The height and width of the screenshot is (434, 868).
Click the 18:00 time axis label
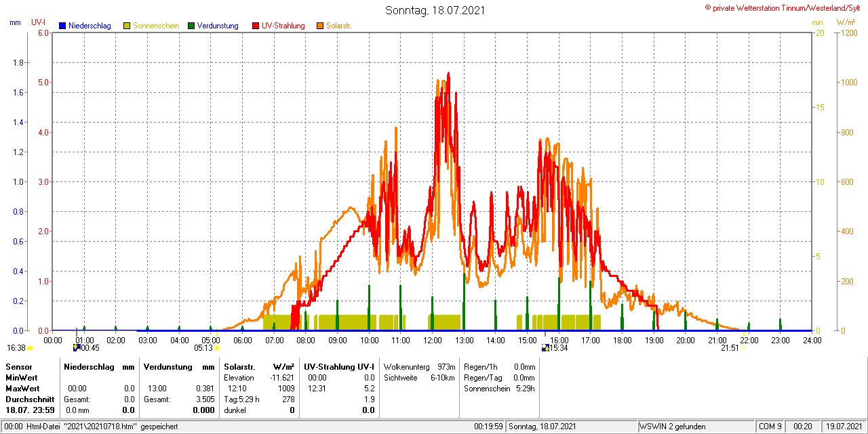(x=622, y=340)
